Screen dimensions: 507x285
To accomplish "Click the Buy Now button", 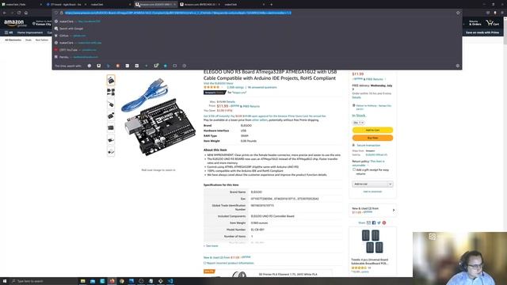I will click(x=372, y=138).
